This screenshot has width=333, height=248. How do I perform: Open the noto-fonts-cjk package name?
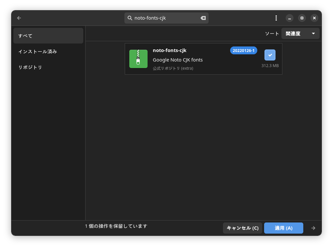[x=169, y=50]
